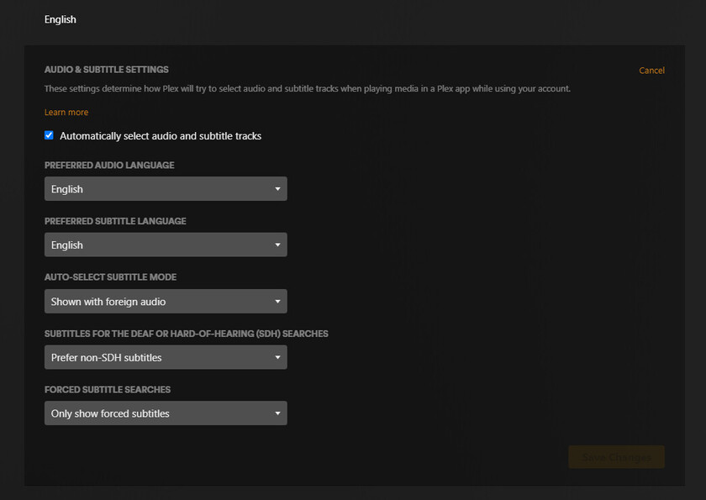
Task: Click the Auto-Select Subtitle Mode field label
Action: 110,277
